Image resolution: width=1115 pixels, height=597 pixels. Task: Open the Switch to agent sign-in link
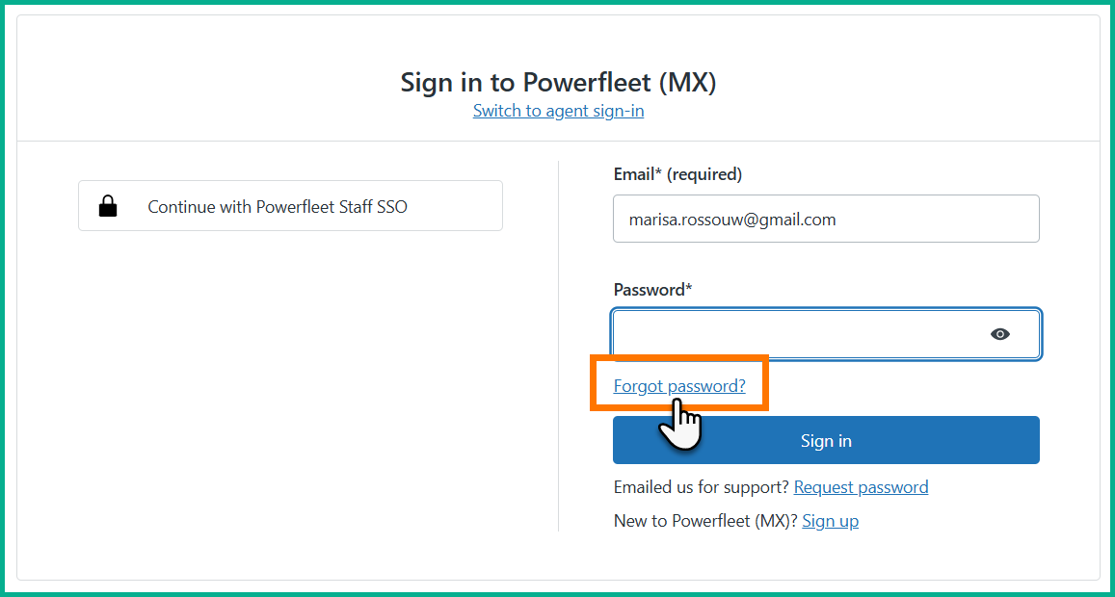(558, 111)
